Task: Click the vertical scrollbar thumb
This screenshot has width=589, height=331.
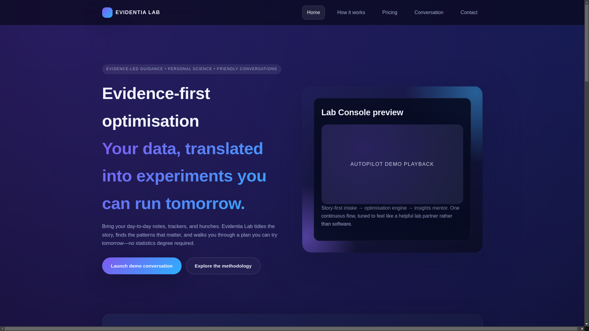Action: pos(587,43)
